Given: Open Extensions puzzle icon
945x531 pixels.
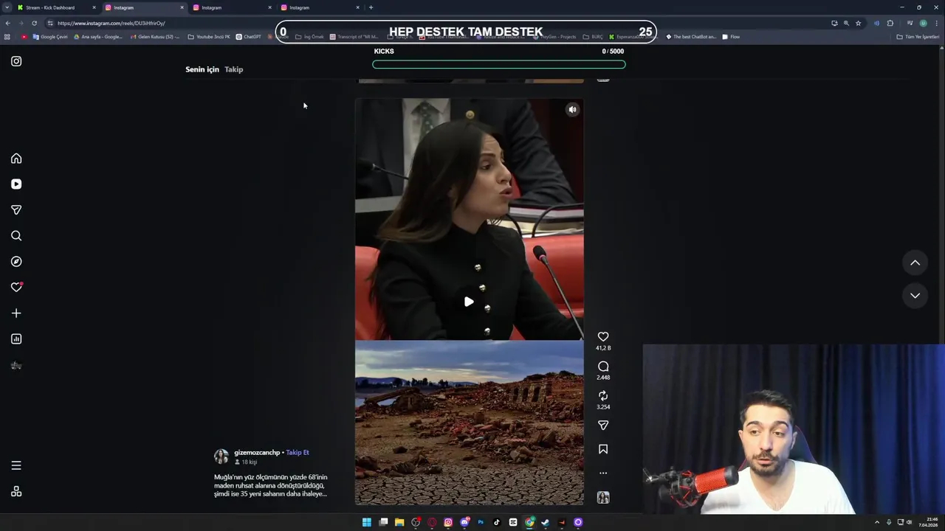Looking at the screenshot, I should point(890,23).
